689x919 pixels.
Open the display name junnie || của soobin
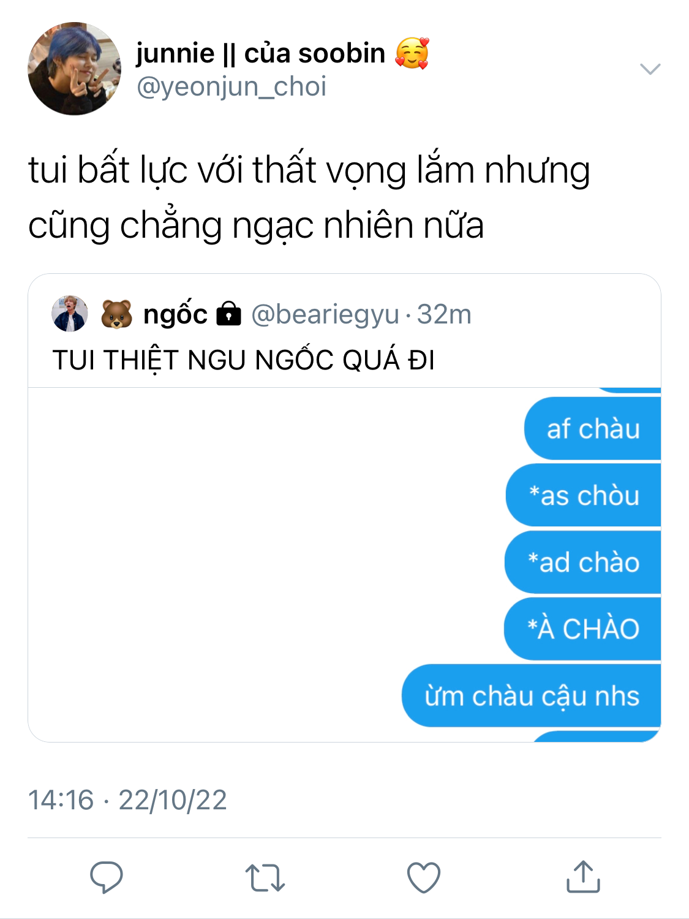tap(282, 53)
